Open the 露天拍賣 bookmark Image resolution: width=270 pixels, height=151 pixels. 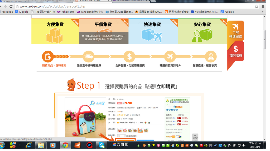(x=149, y=12)
